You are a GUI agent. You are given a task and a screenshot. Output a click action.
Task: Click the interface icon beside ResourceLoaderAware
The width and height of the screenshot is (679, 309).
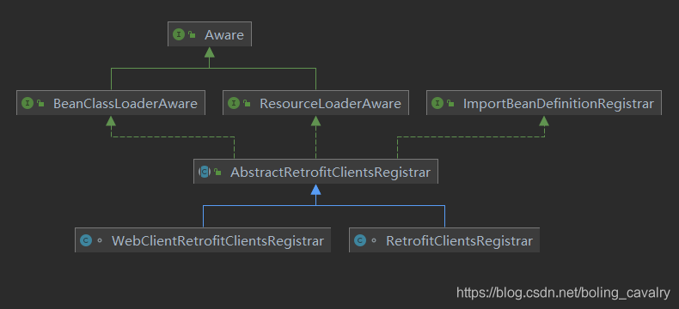[x=234, y=103]
